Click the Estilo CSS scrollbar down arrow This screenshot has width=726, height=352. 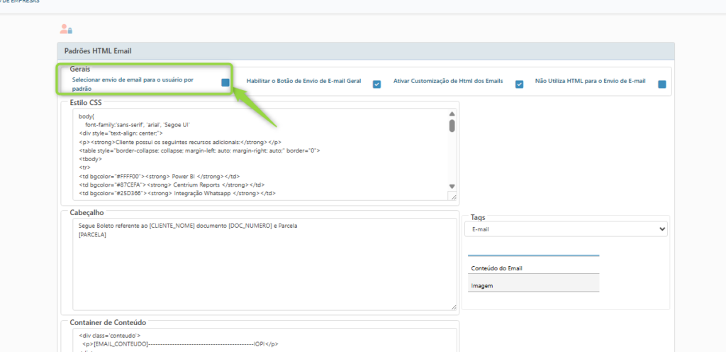(452, 186)
